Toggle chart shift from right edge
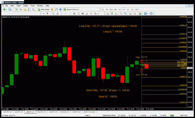The image size is (195, 118). [135, 13]
